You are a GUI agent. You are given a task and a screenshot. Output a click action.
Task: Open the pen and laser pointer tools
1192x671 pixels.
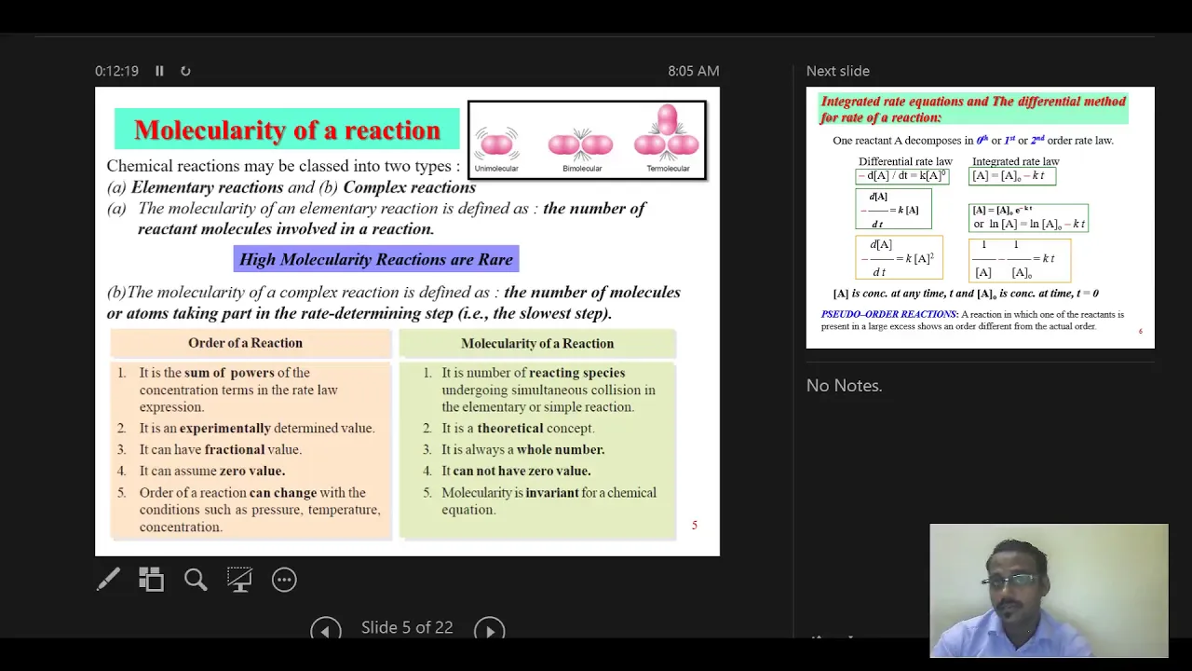point(108,580)
